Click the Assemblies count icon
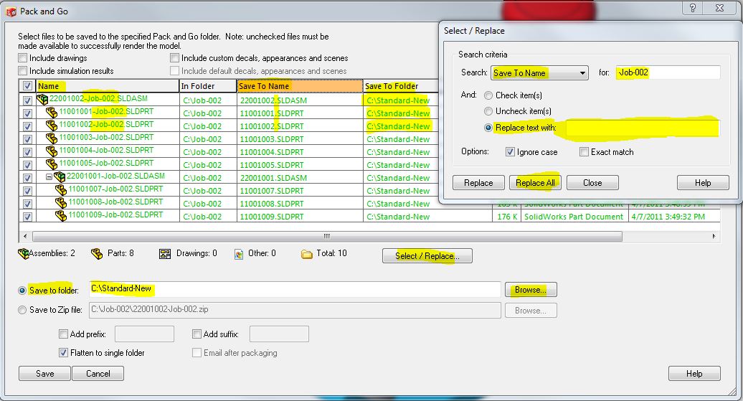 pyautogui.click(x=23, y=254)
